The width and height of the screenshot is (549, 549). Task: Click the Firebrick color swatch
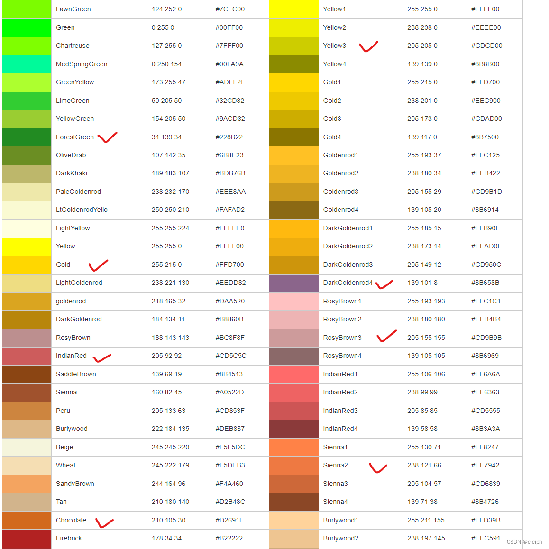tap(27, 538)
